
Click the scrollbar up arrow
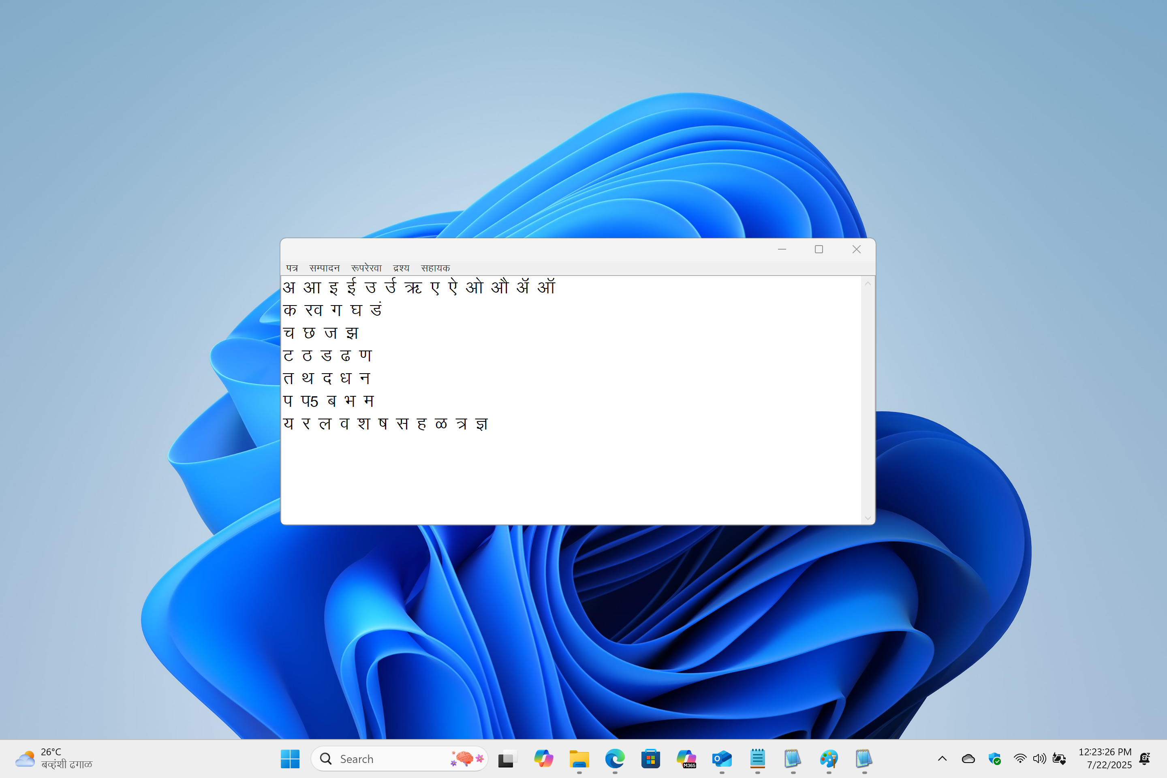click(x=868, y=284)
